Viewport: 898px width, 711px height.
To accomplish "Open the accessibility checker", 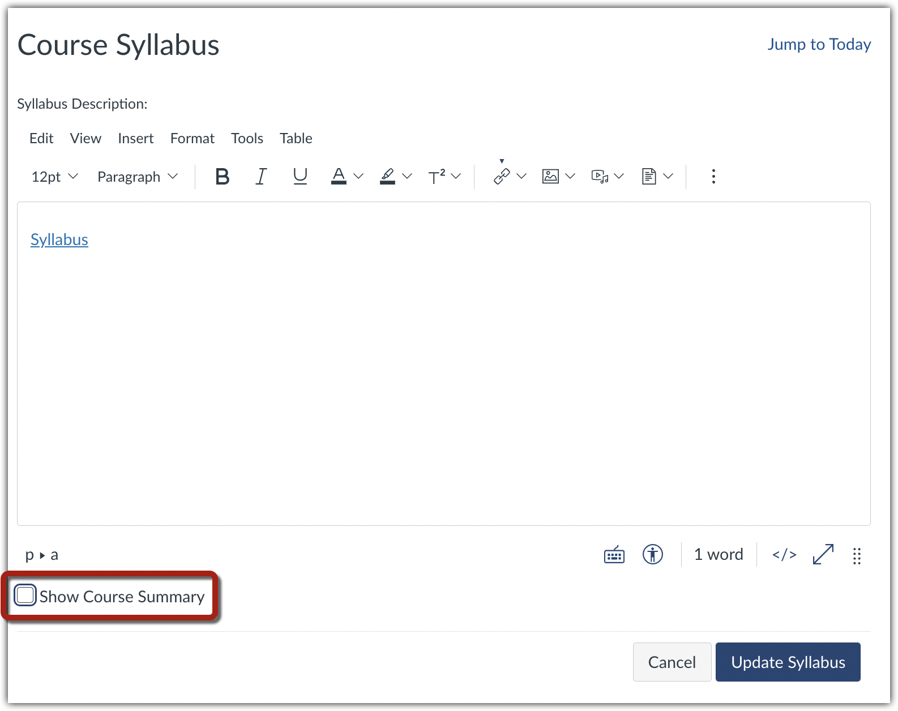I will point(653,555).
